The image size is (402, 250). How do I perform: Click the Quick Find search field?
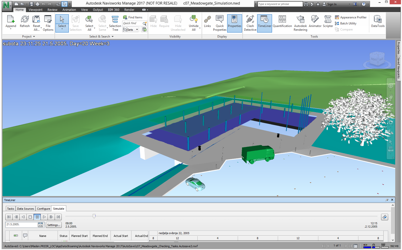[132, 23]
